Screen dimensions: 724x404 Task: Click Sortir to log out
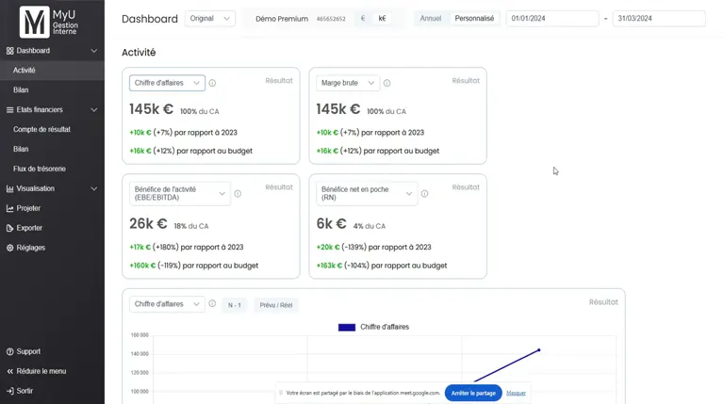click(x=25, y=391)
